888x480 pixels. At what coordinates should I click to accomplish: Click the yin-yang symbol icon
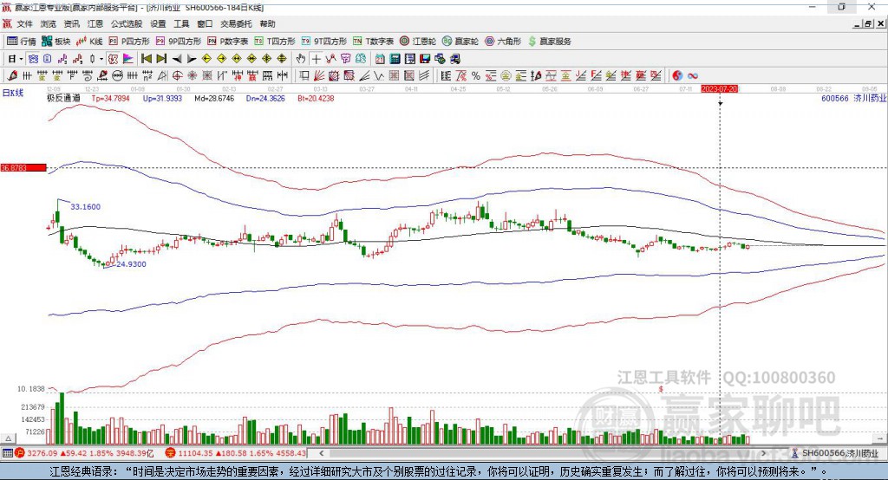click(x=677, y=76)
